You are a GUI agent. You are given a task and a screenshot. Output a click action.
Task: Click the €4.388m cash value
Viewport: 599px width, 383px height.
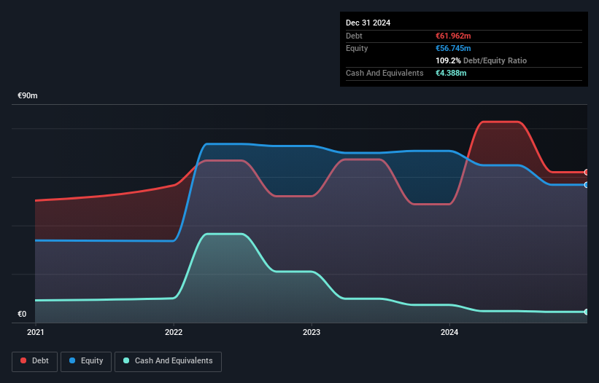tap(451, 73)
